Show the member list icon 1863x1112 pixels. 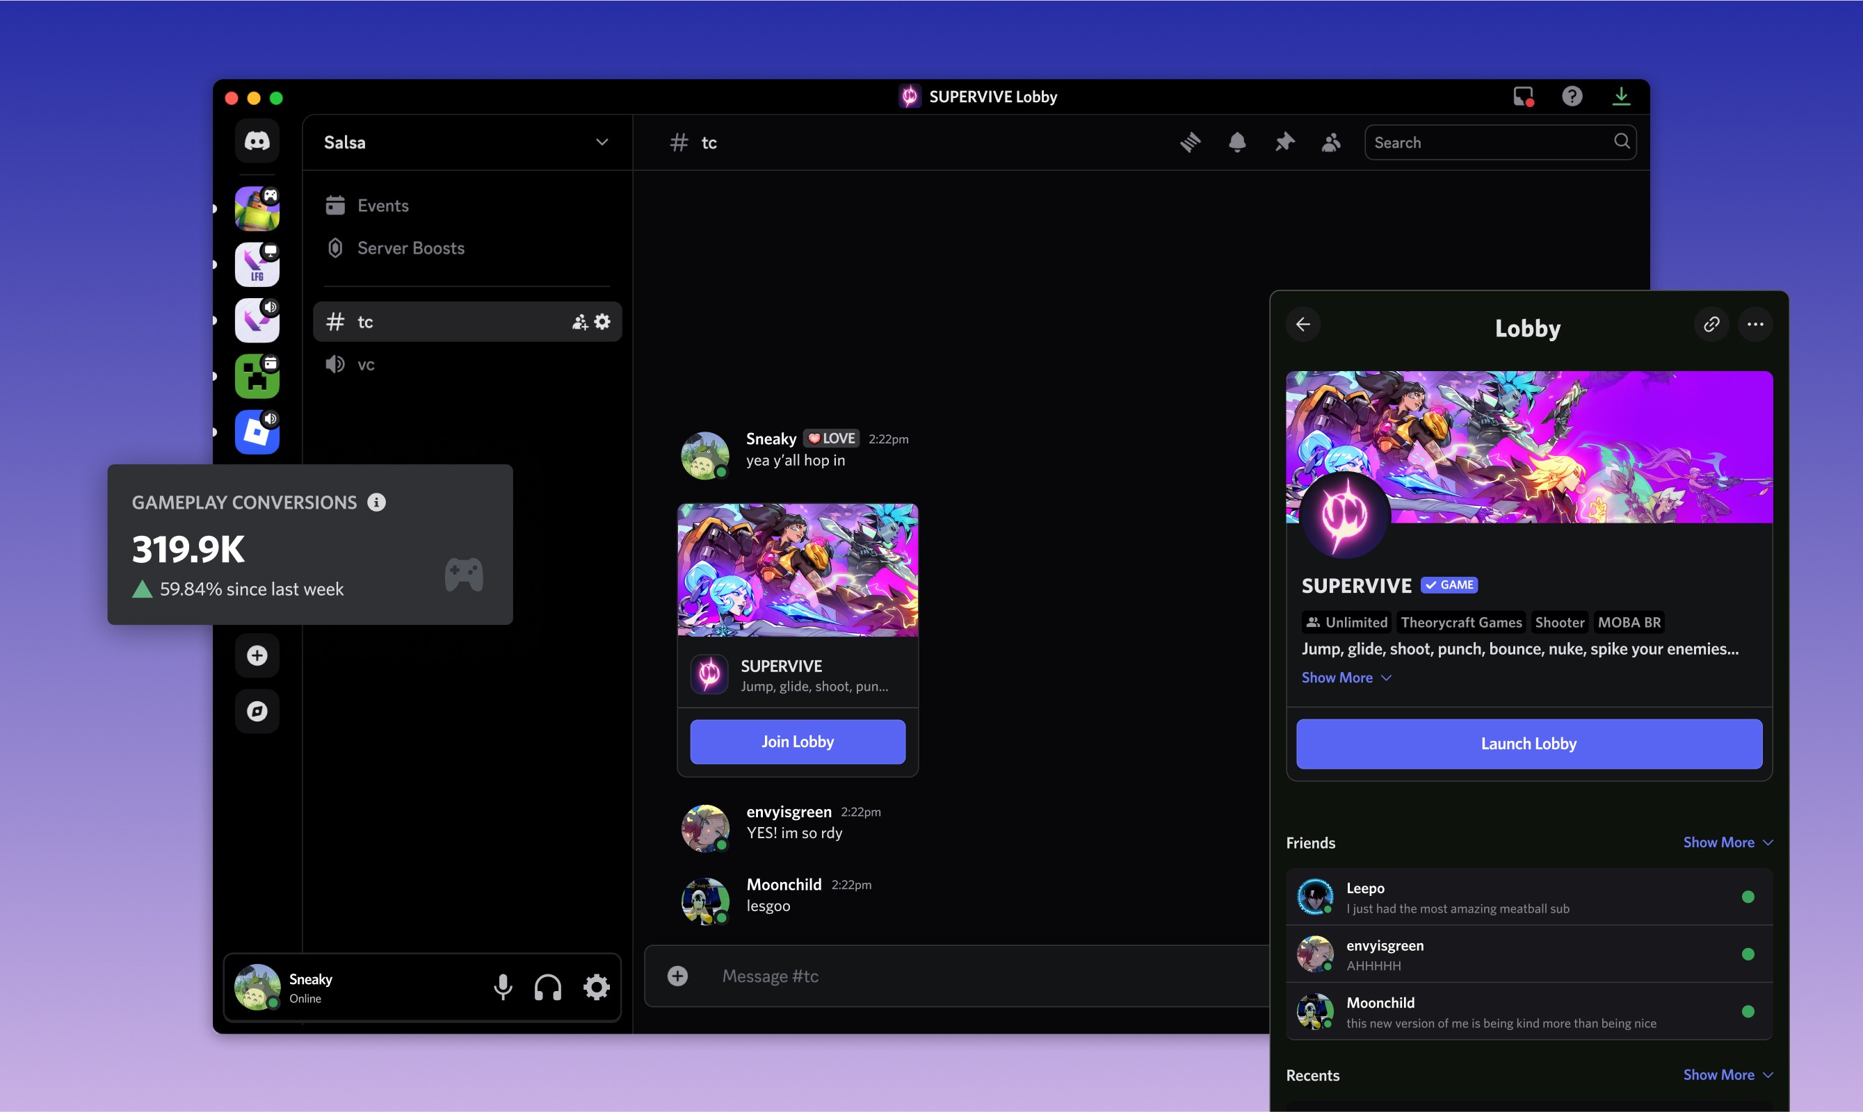1331,142
